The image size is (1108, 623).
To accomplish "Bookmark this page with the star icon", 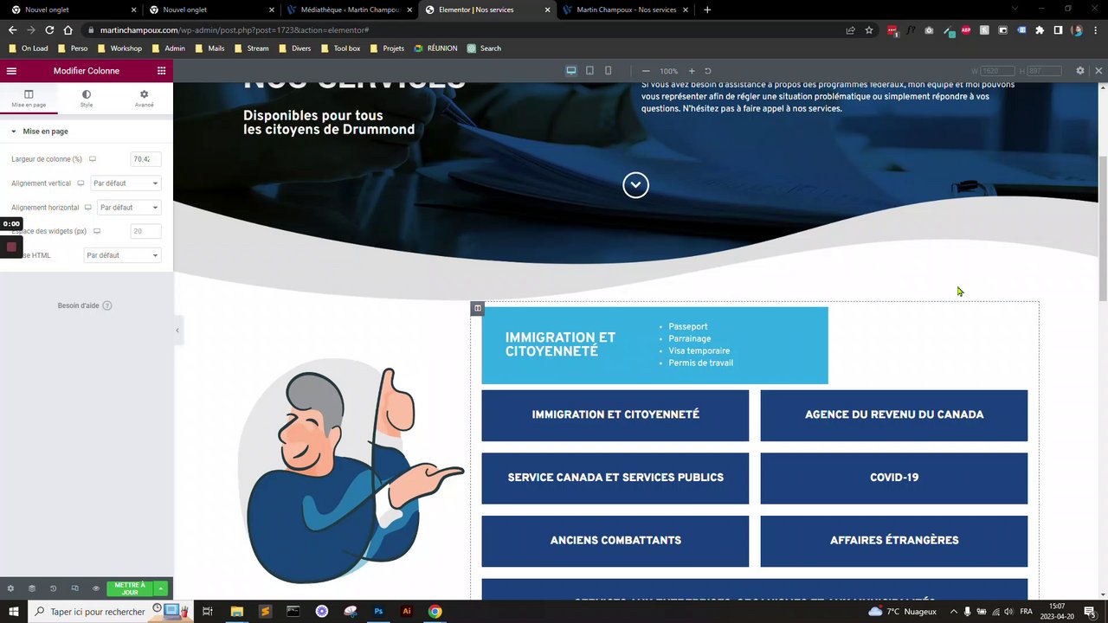I will coord(869,29).
